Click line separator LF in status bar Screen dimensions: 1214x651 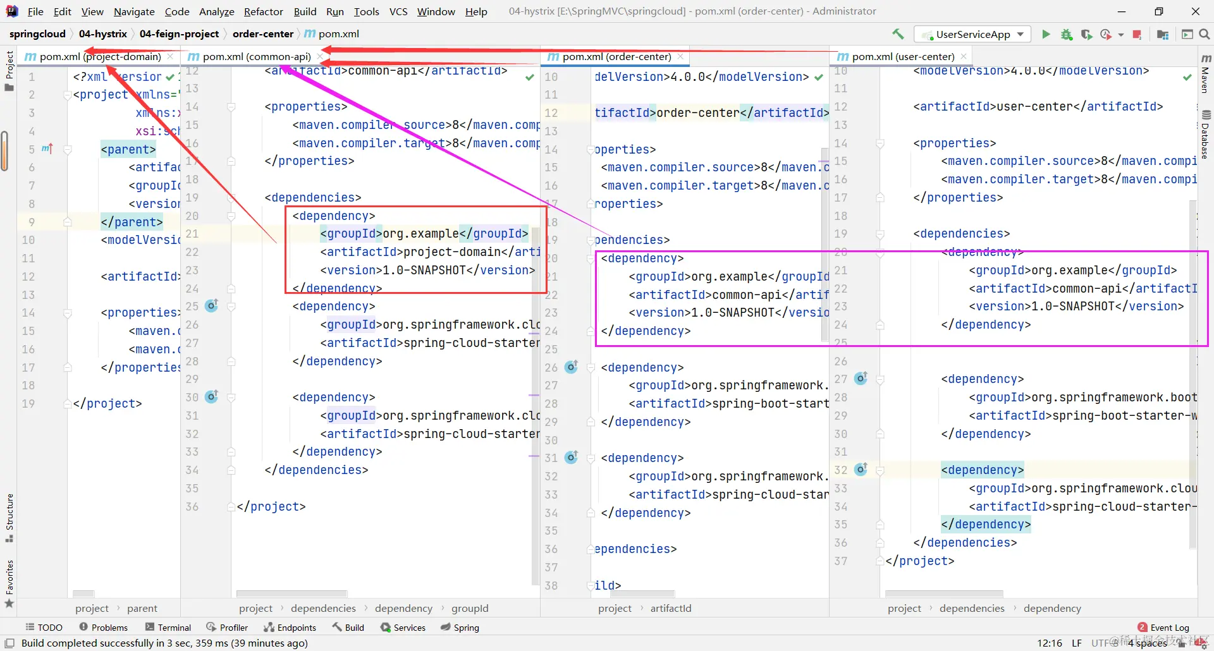pos(1077,643)
